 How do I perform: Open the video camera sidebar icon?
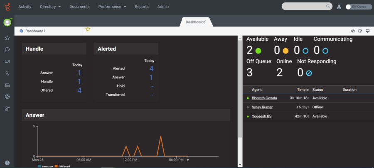[x=7, y=61]
